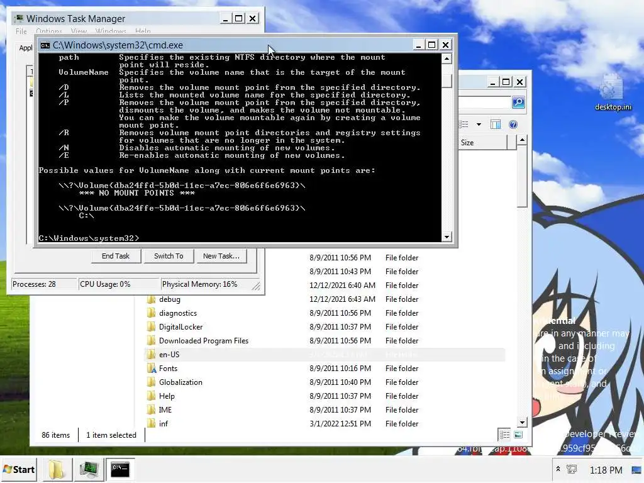Click the debug folder icon

point(151,299)
